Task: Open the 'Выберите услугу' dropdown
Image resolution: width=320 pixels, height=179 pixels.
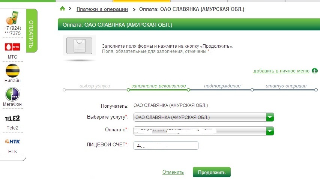Action: 200,117
